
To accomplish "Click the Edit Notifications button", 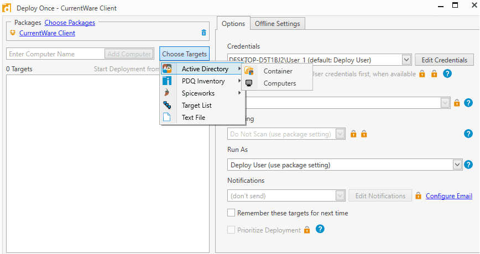I will point(380,195).
